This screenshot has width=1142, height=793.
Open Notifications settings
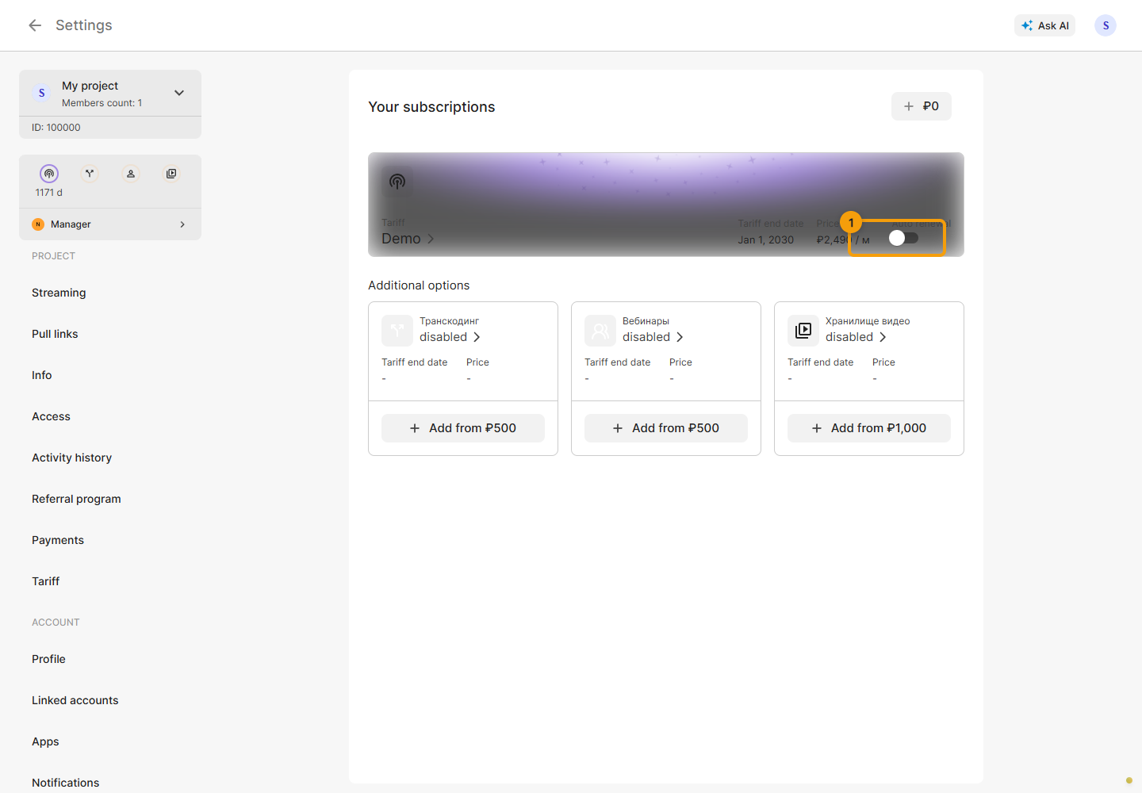(66, 783)
